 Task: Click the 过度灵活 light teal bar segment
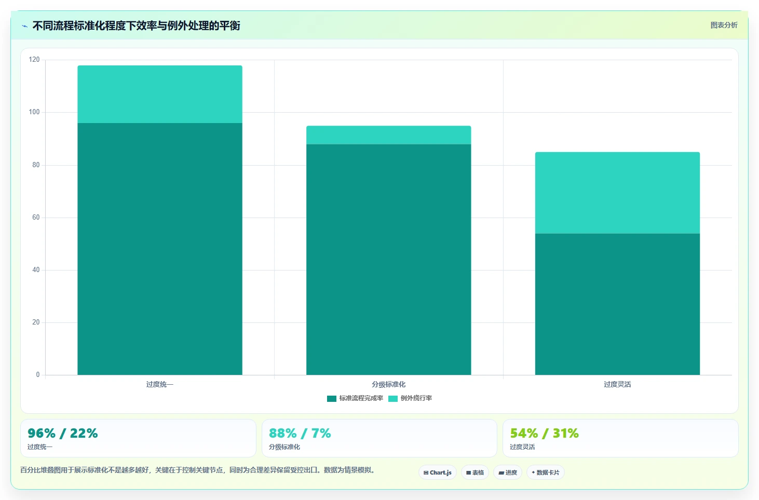pos(617,193)
